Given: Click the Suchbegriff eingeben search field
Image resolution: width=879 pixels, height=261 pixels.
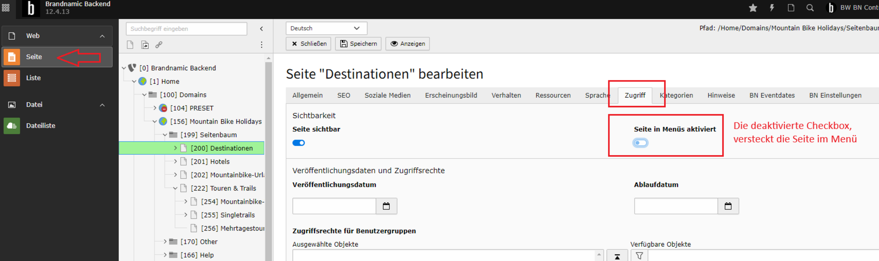Looking at the screenshot, I should pyautogui.click(x=186, y=29).
